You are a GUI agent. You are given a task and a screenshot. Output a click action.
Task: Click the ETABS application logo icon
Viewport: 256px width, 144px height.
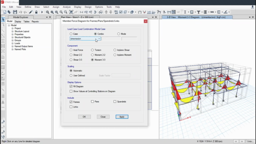[2, 2]
